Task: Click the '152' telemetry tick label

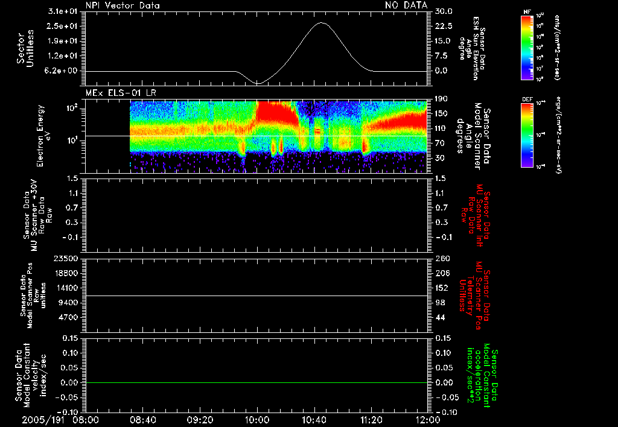Action: coord(442,288)
